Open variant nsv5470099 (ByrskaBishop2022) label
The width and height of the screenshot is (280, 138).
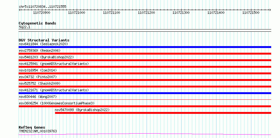[x=82, y=110]
